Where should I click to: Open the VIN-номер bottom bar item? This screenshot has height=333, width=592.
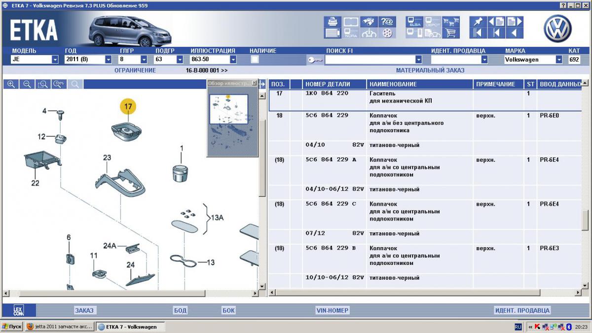click(x=333, y=310)
